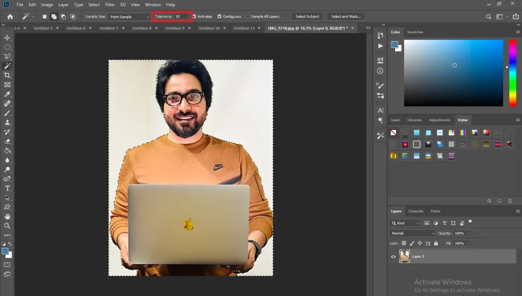The width and height of the screenshot is (522, 296).
Task: Select the Zoom tool in toolbar
Action: tap(8, 225)
